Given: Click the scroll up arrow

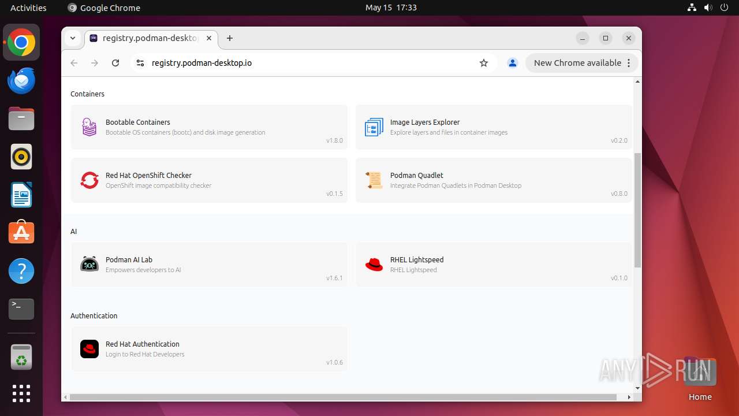Looking at the screenshot, I should coord(637,81).
